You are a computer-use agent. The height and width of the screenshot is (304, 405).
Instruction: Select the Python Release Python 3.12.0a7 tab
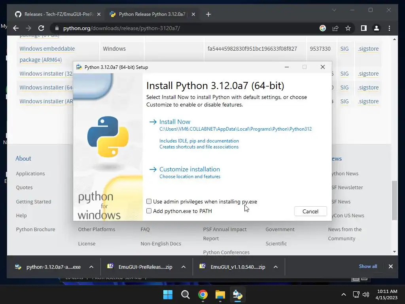tap(152, 14)
